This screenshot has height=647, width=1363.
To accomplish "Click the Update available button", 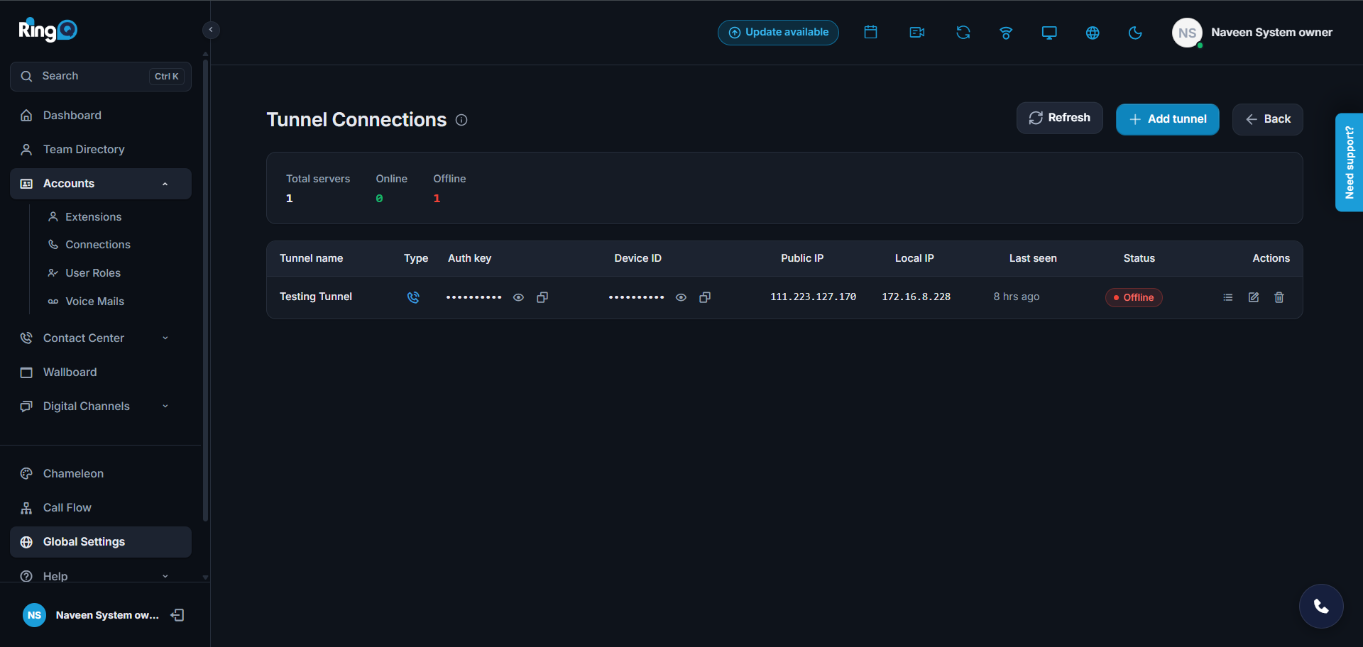I will coord(778,33).
